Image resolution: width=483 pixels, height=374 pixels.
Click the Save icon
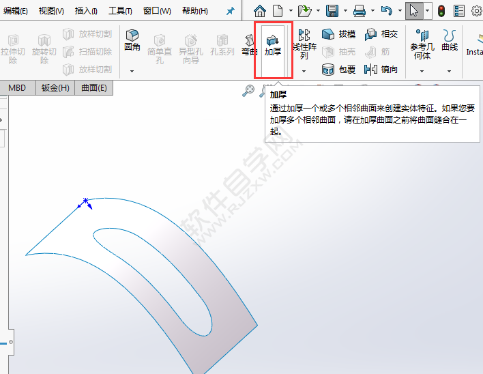(x=332, y=11)
